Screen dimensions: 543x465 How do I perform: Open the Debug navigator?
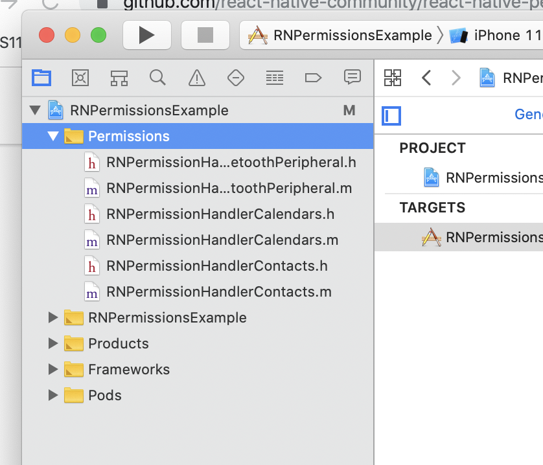click(x=275, y=78)
